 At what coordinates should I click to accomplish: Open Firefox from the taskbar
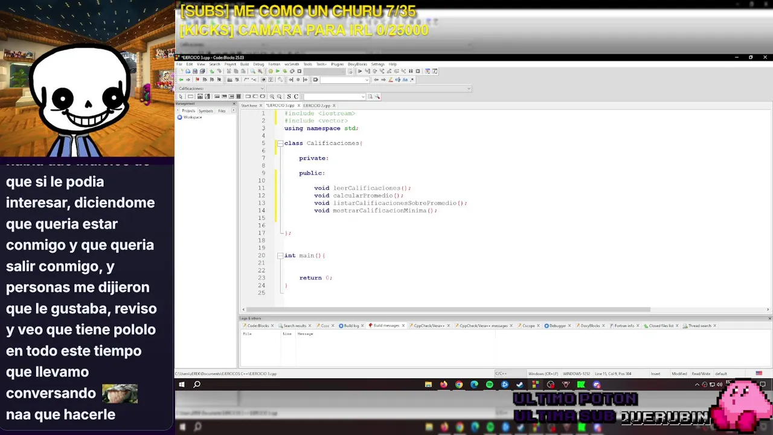pos(444,384)
